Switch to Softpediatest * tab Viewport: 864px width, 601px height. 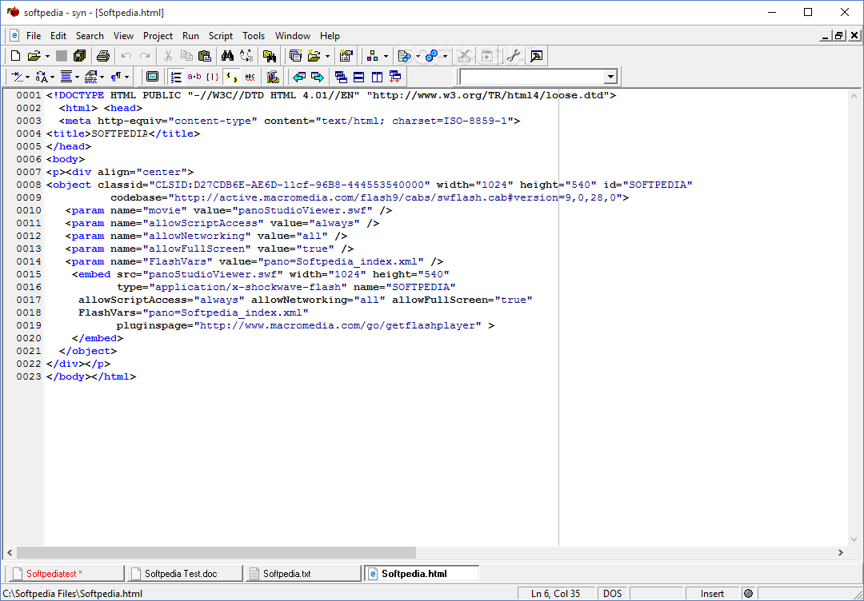point(66,574)
